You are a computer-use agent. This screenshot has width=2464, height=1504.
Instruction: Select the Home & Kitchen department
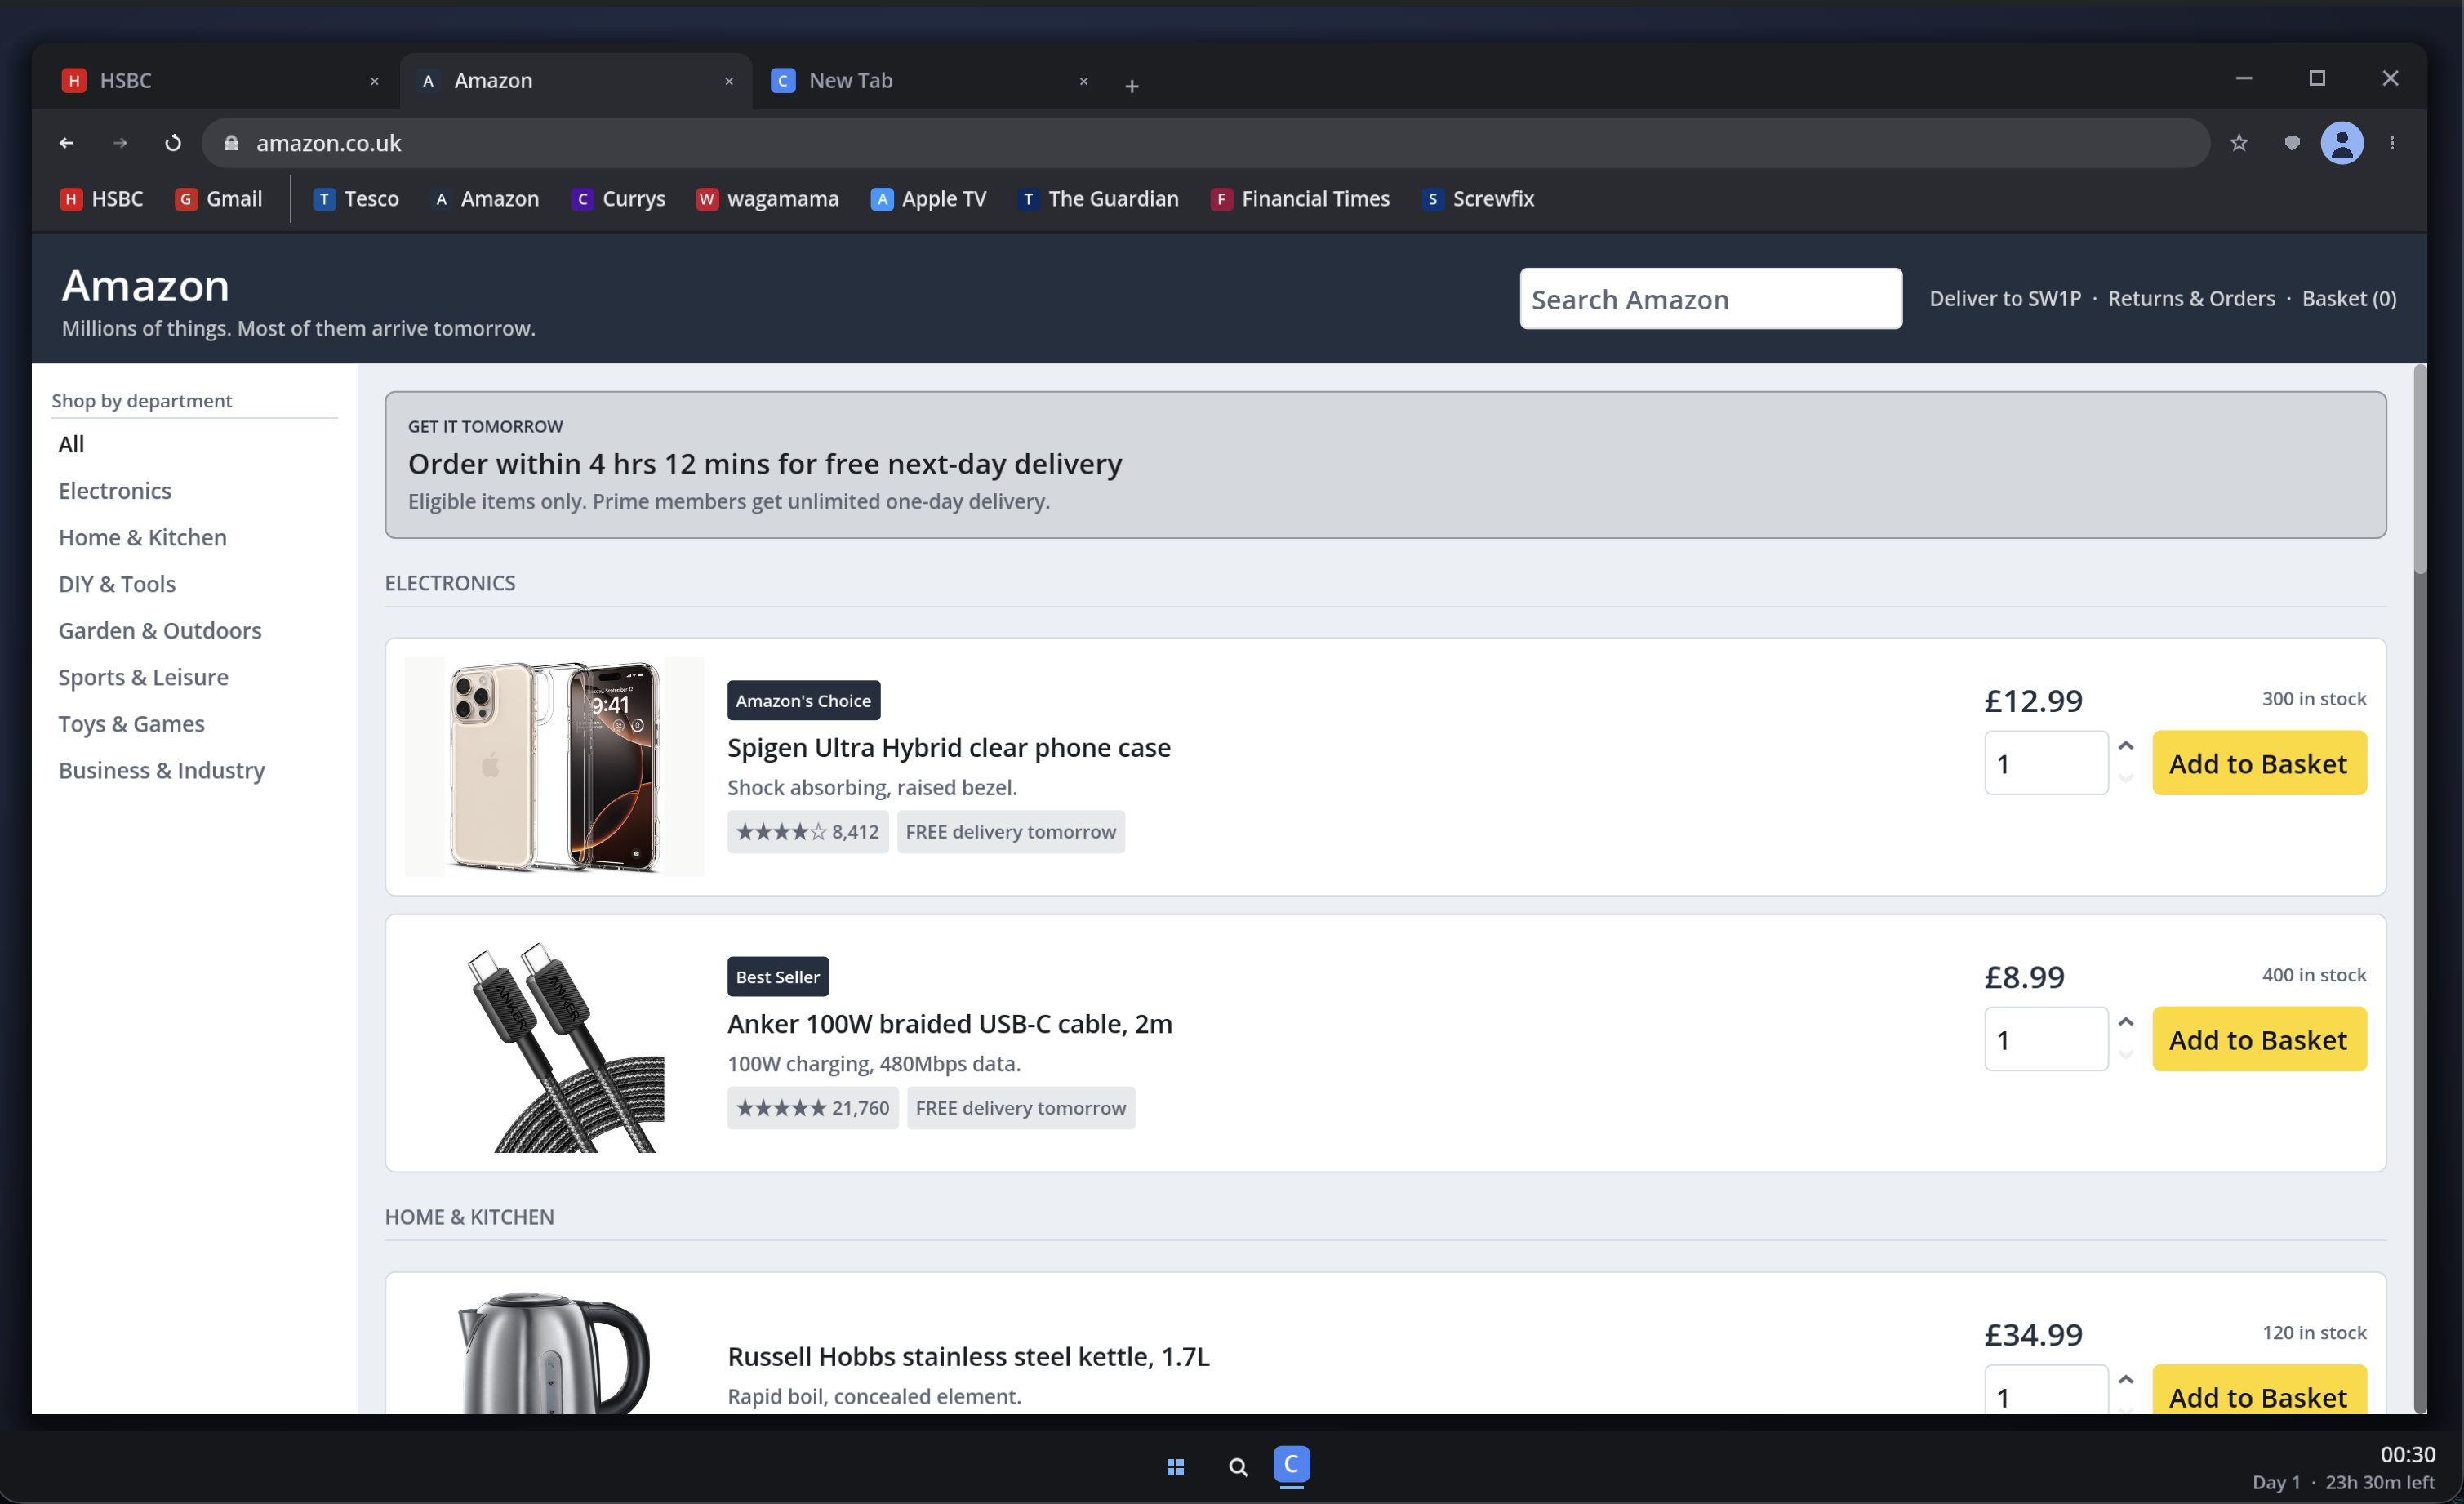point(142,537)
